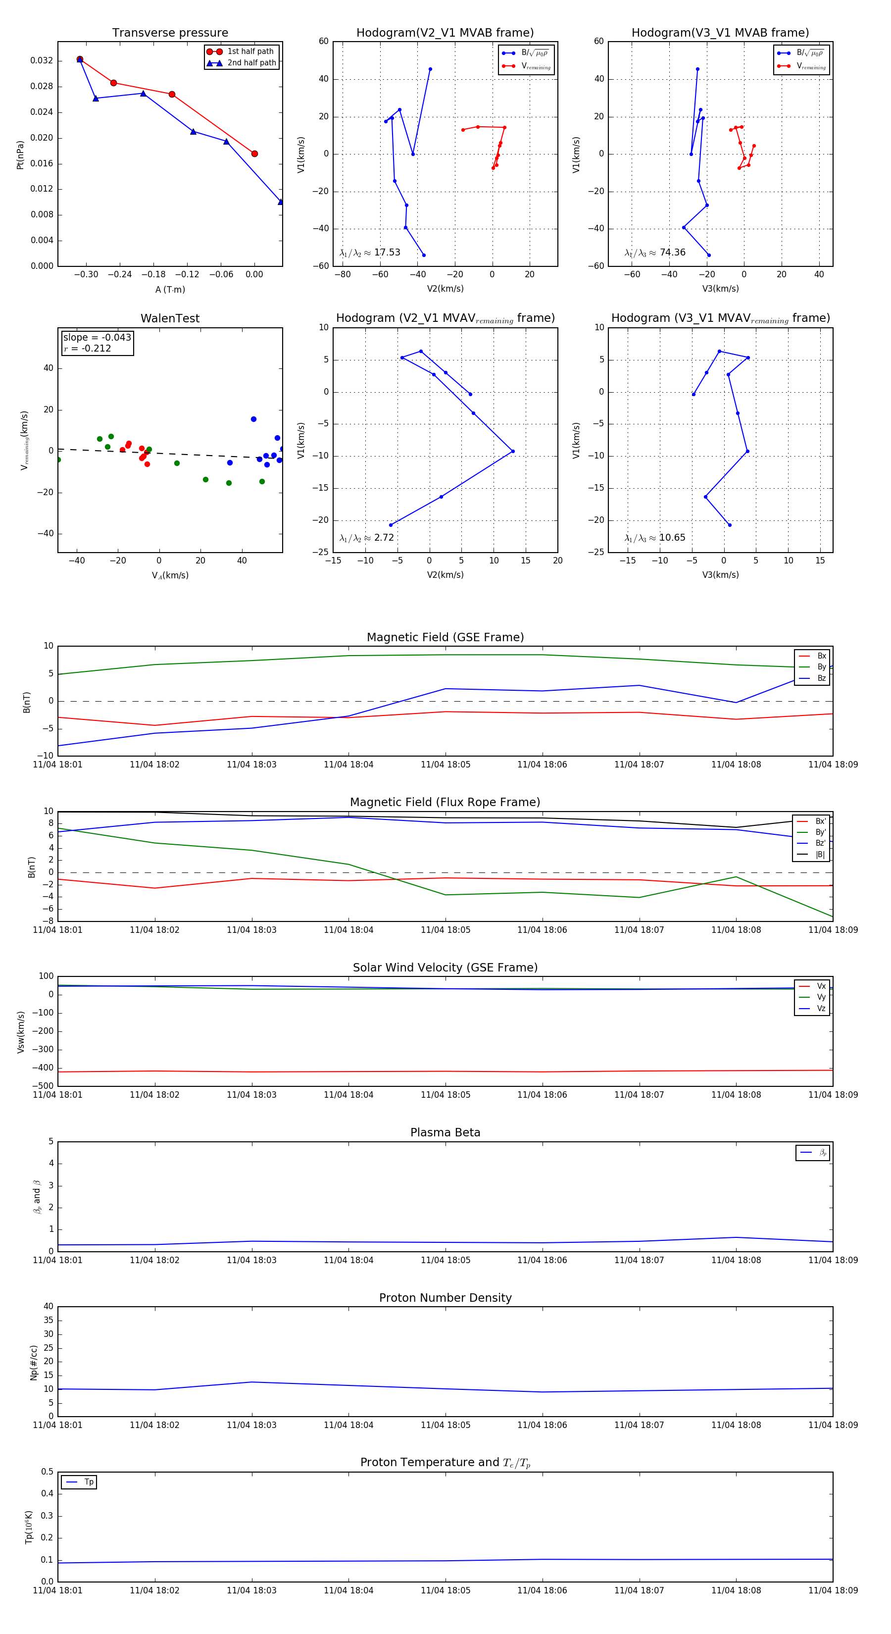Click the "11/04 18:07" tick under Proton Temperature plot

click(639, 1591)
